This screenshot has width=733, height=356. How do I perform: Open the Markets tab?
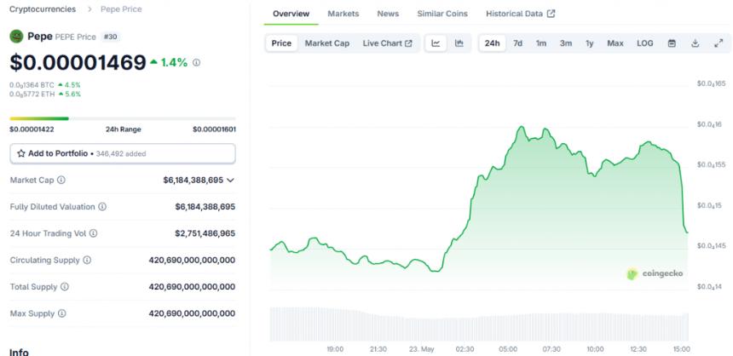(343, 14)
